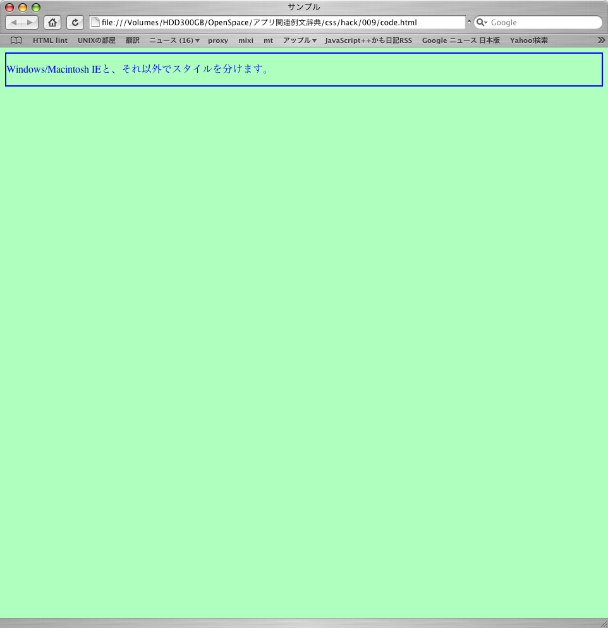Open Google ニュース 日本版 bookmark
This screenshot has height=628, width=608.
tap(461, 40)
